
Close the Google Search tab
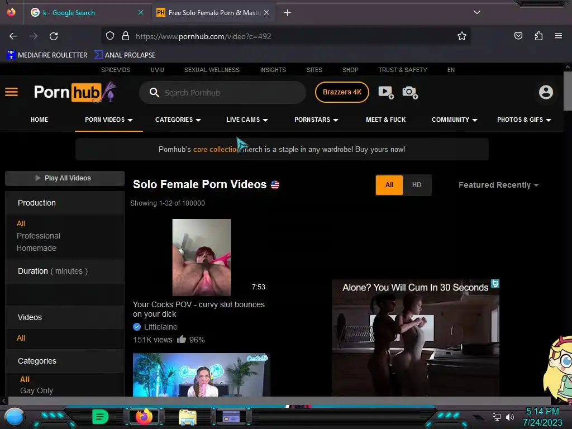(140, 12)
